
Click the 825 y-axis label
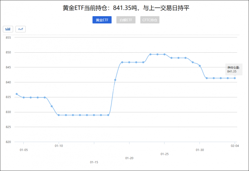click(x=8, y=127)
